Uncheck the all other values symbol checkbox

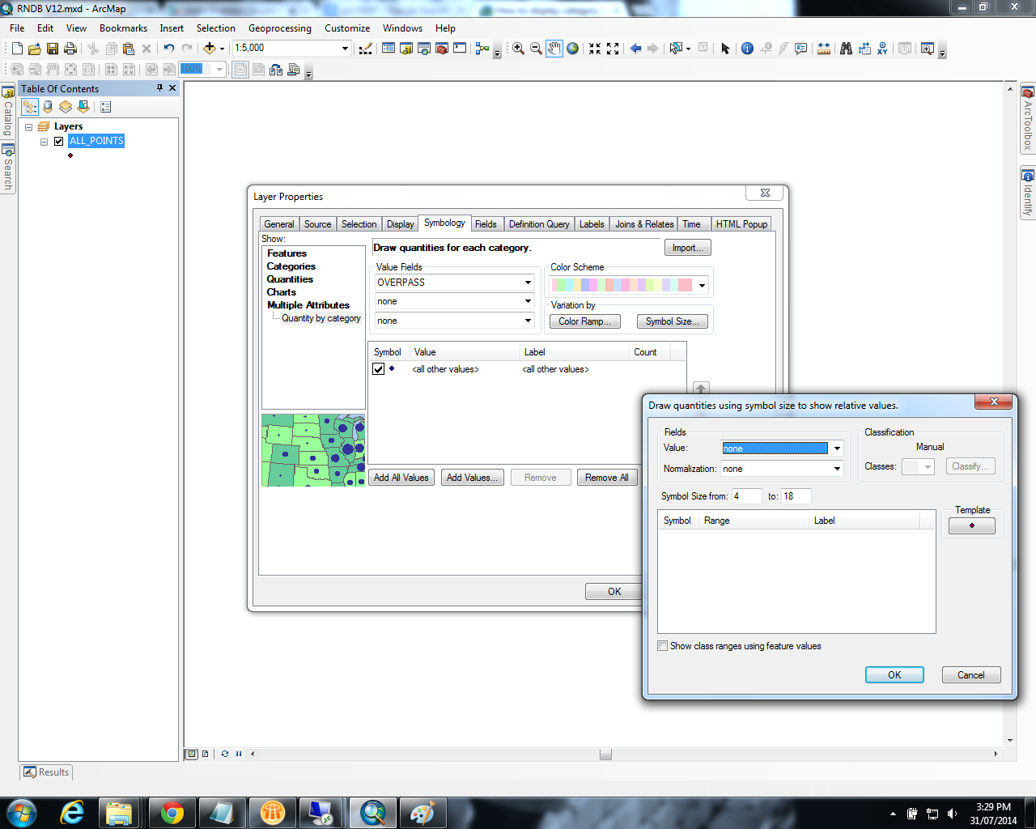point(378,369)
